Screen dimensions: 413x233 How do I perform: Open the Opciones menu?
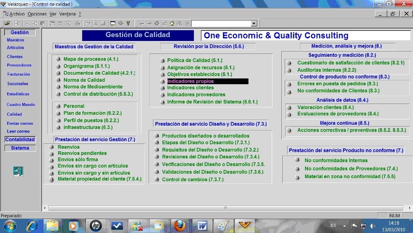[x=37, y=14]
